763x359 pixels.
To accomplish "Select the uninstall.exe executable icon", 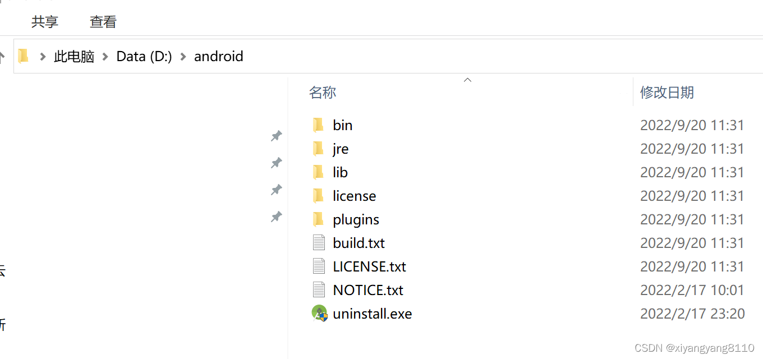I will [319, 313].
